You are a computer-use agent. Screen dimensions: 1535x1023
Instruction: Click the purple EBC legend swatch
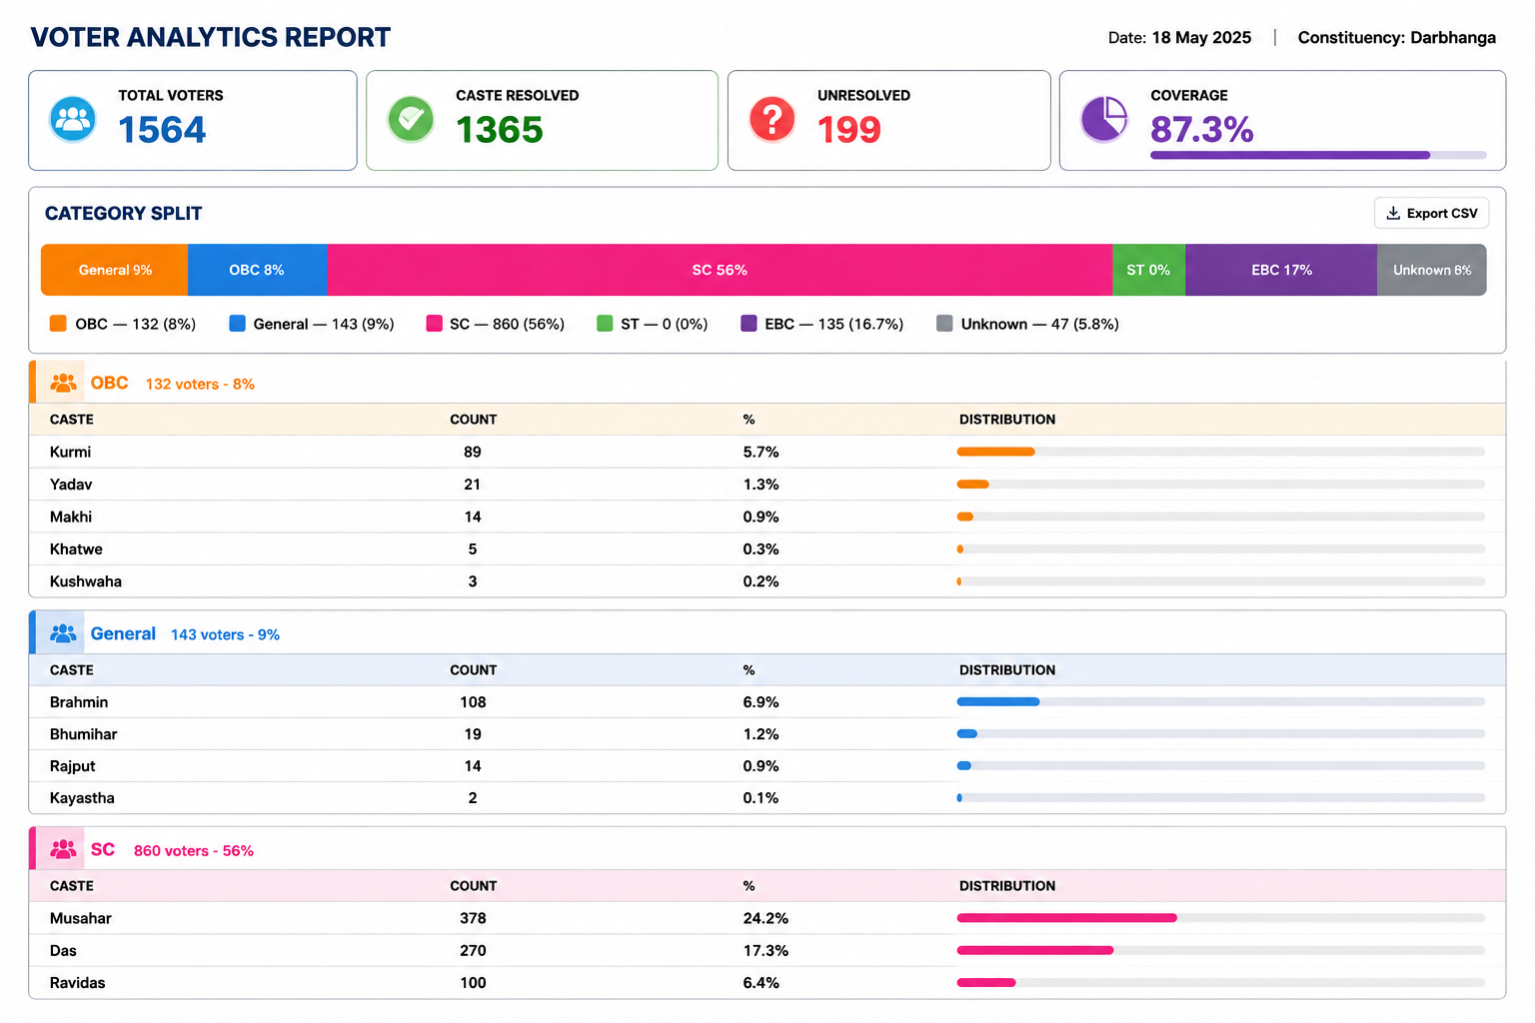tap(749, 324)
